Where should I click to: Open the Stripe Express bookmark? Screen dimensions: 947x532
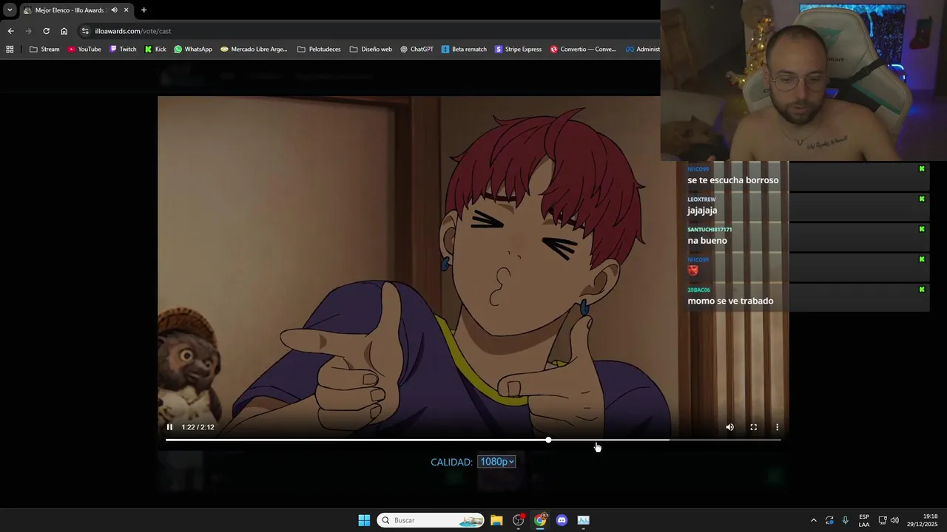point(518,50)
